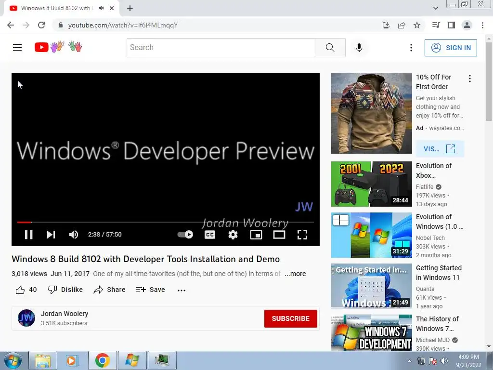Bookmark this page with the star

point(416,25)
